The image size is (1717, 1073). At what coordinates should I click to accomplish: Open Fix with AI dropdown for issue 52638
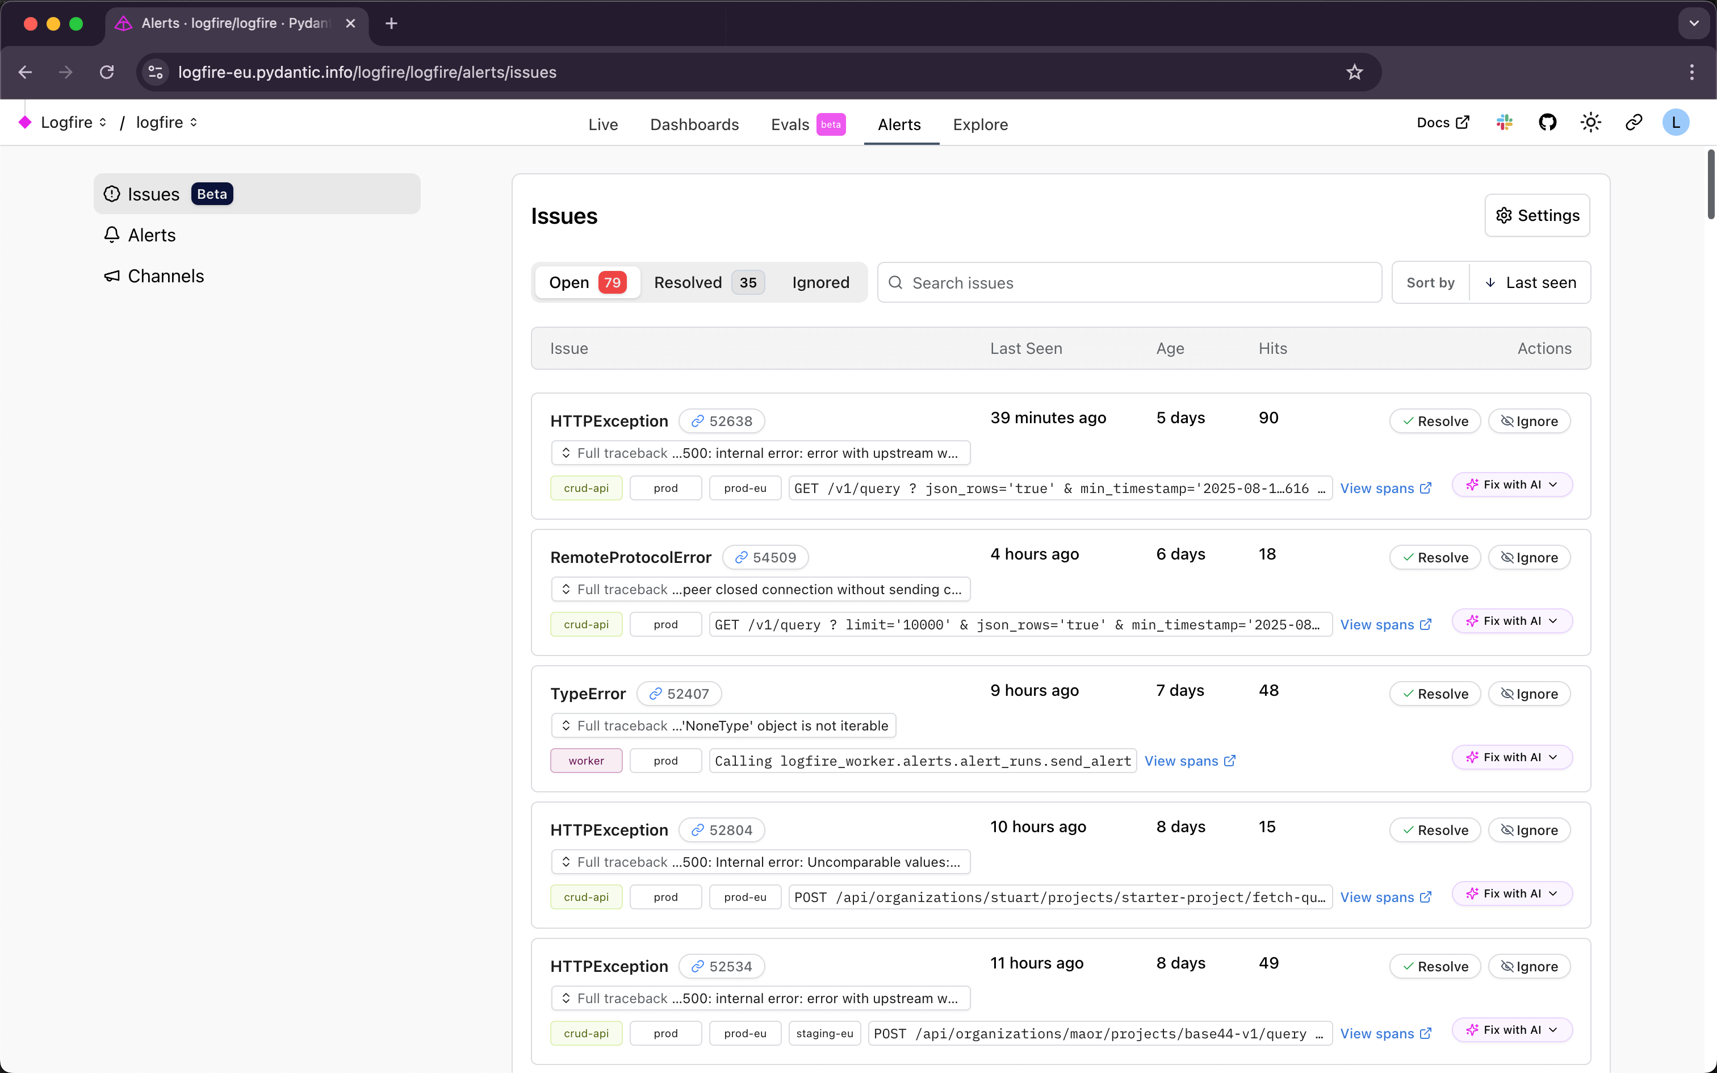pyautogui.click(x=1511, y=485)
